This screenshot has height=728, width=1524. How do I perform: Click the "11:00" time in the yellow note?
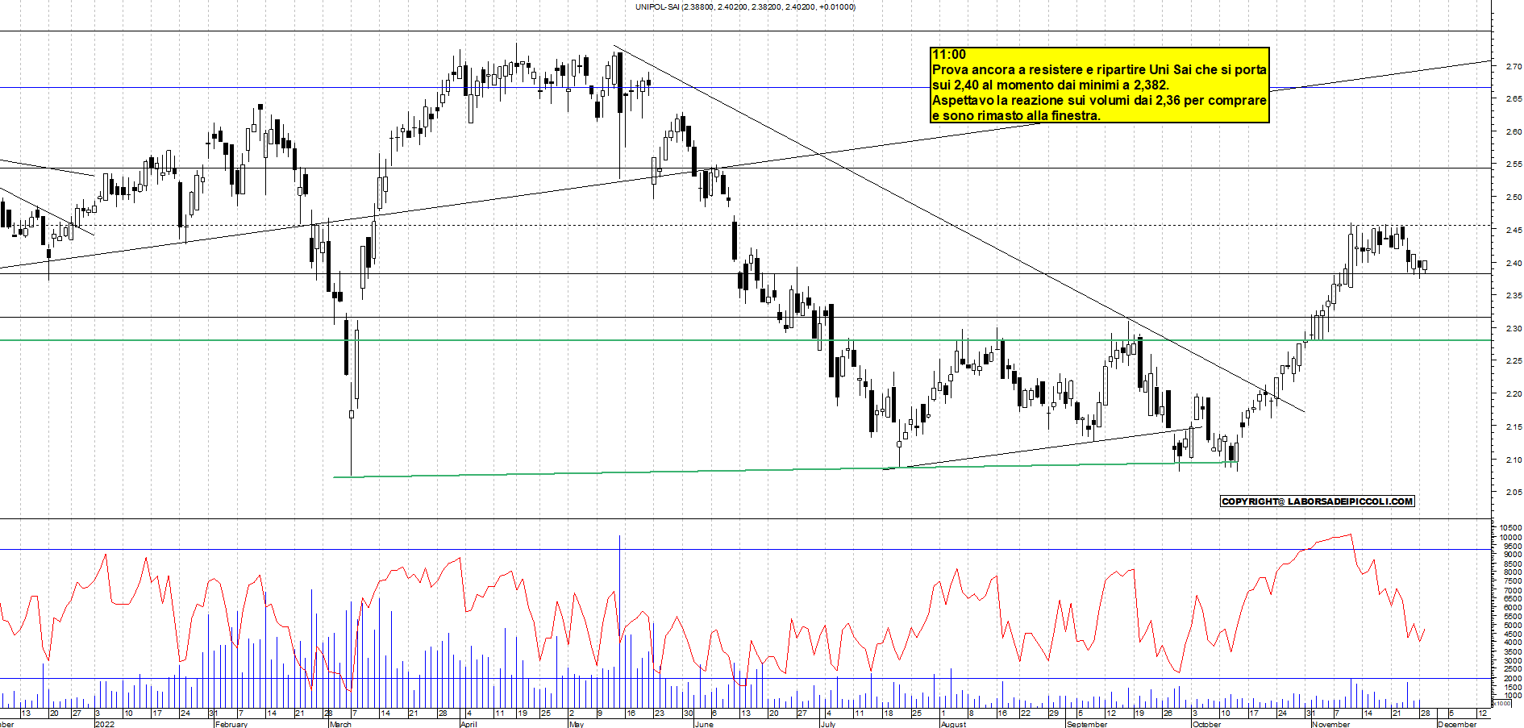click(949, 54)
